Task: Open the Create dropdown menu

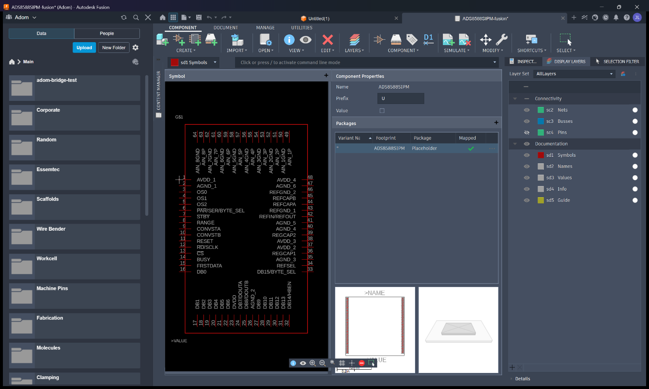Action: pos(186,50)
